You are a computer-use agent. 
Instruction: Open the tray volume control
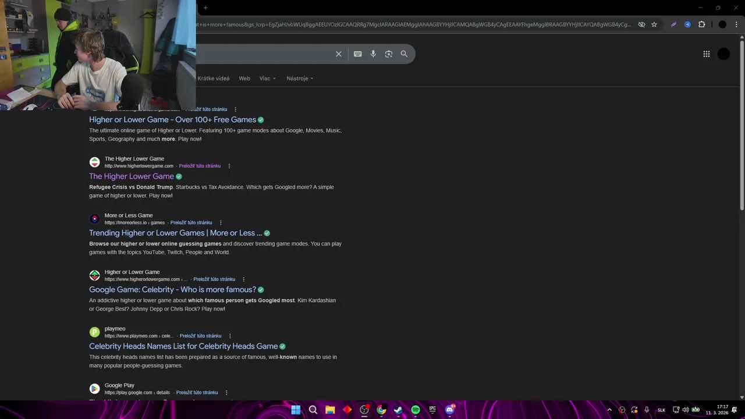pyautogui.click(x=686, y=410)
